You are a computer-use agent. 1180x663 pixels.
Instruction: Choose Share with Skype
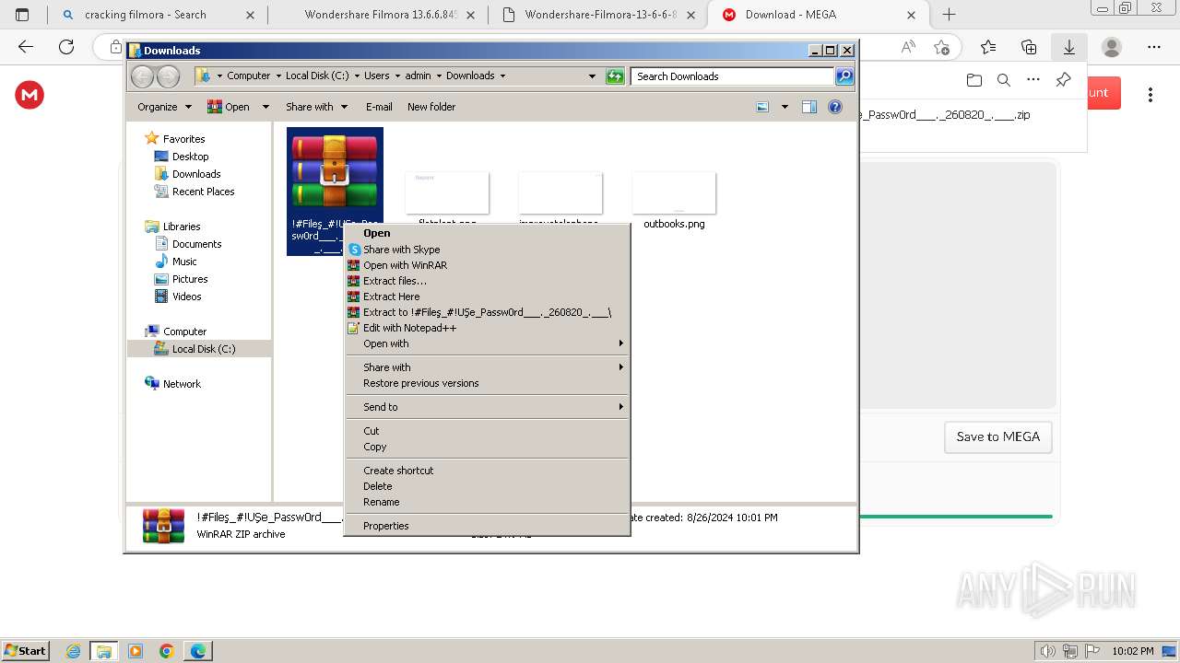(401, 250)
